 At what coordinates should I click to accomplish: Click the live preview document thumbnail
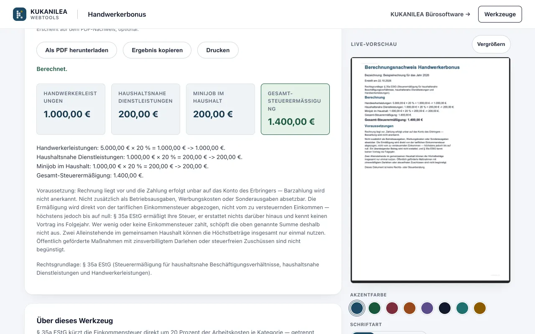(x=431, y=170)
